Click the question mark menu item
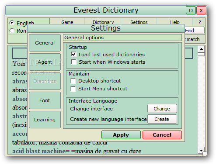The height and width of the screenshot is (165, 216). click(x=199, y=22)
